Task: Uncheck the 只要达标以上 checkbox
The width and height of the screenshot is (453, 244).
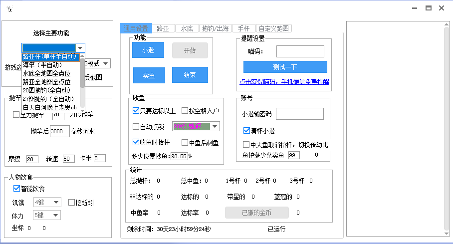Action: (x=136, y=110)
